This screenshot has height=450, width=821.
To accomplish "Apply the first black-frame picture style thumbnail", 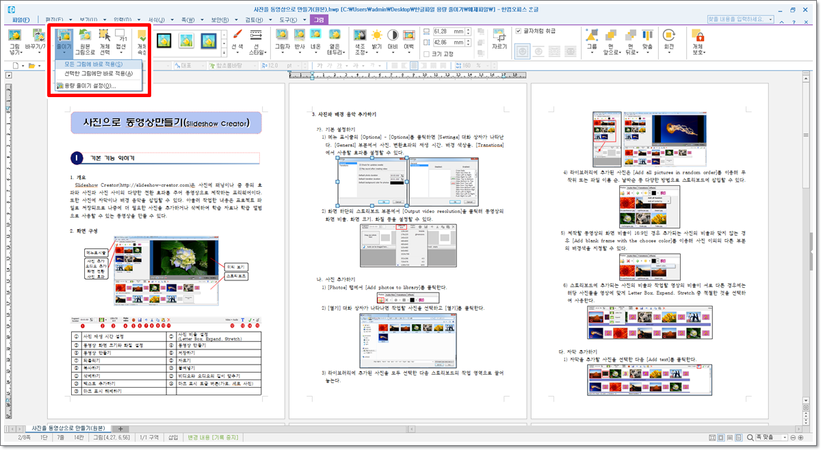I will click(164, 40).
